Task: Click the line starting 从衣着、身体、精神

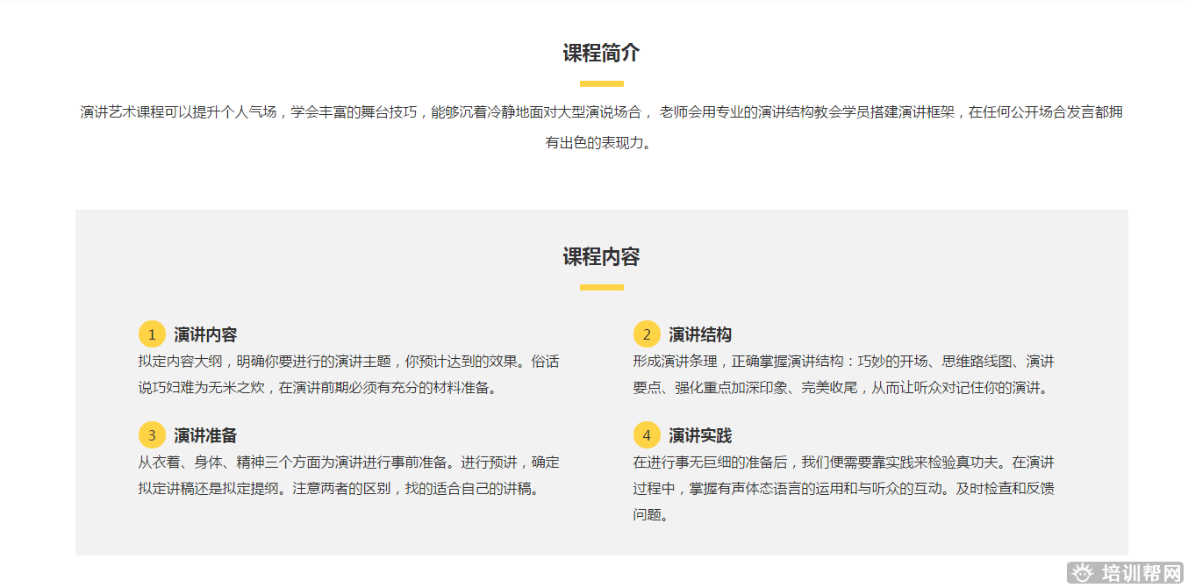Action: (x=349, y=462)
